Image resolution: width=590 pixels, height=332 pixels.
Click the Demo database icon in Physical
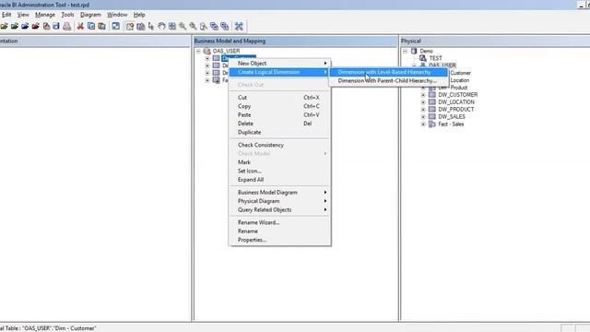(414, 51)
